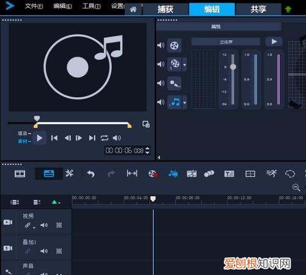Zoom out the timeline
Image resolution: width=306 pixels, height=275 pixels.
click(296, 188)
